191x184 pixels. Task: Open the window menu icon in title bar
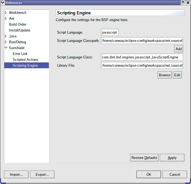(x=3, y=3)
